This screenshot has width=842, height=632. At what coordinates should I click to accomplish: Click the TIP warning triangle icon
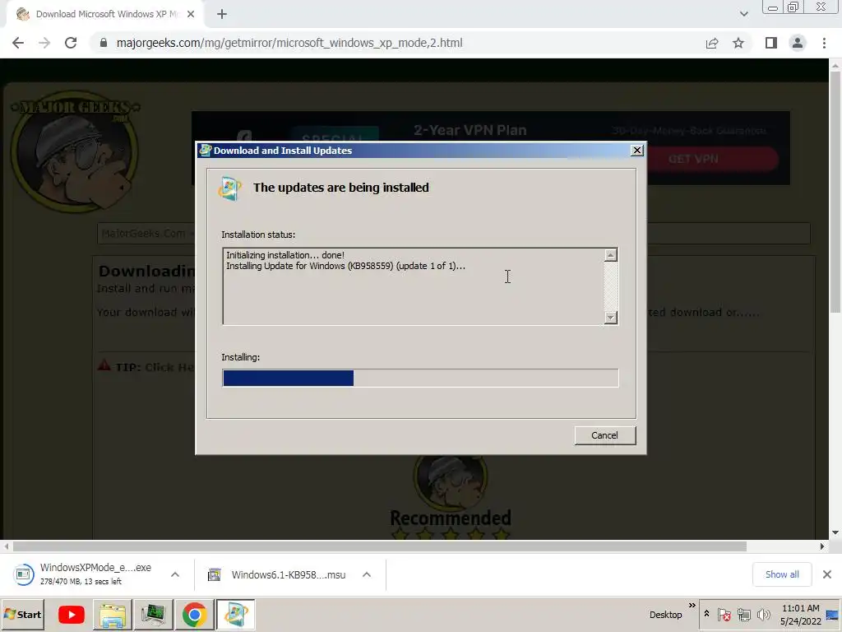(104, 365)
